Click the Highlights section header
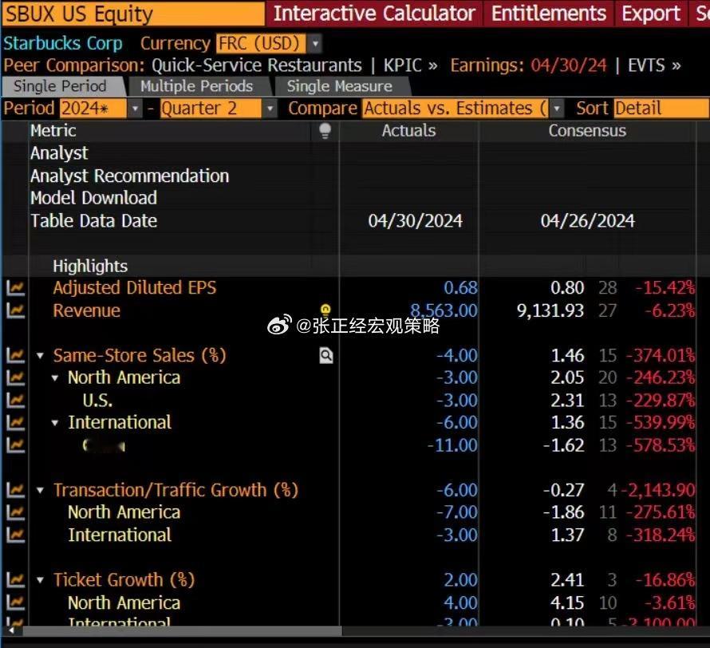 coord(90,267)
